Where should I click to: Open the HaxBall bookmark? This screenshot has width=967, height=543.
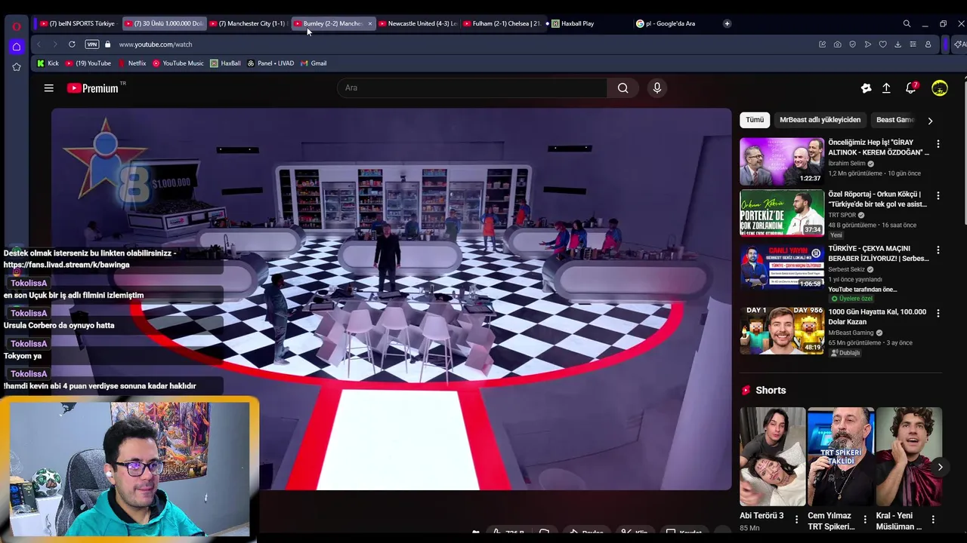coord(225,63)
